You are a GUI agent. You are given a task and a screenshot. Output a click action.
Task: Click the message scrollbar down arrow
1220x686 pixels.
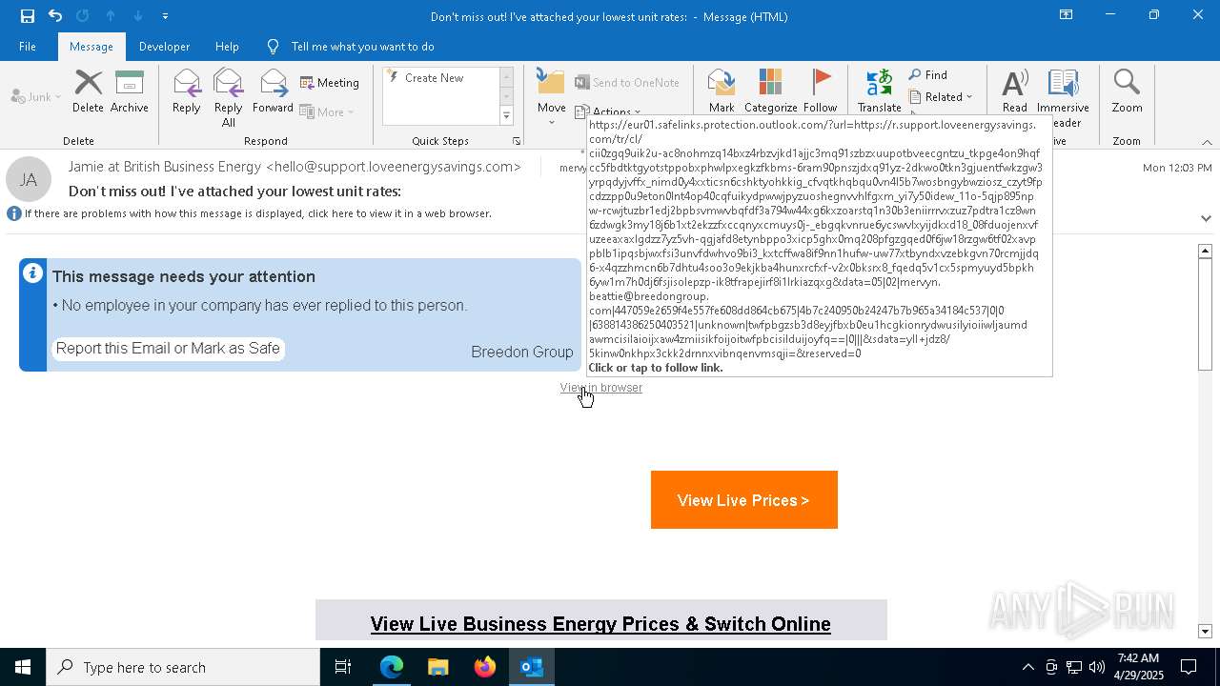point(1205,632)
